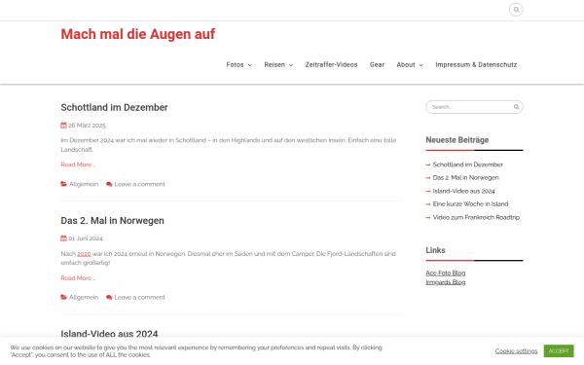Open the sidebar link Island-Video aus 2024
584x365 pixels.
click(463, 191)
